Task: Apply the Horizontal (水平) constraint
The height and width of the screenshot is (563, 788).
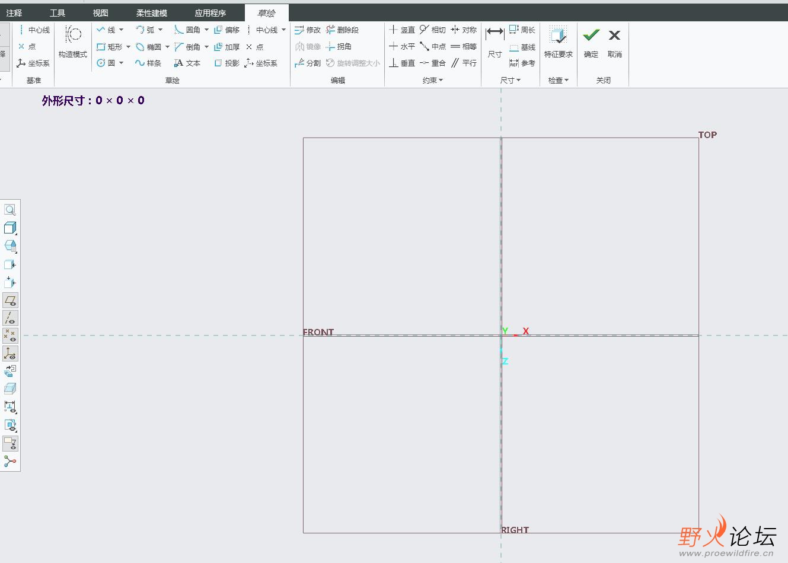Action: pos(402,46)
